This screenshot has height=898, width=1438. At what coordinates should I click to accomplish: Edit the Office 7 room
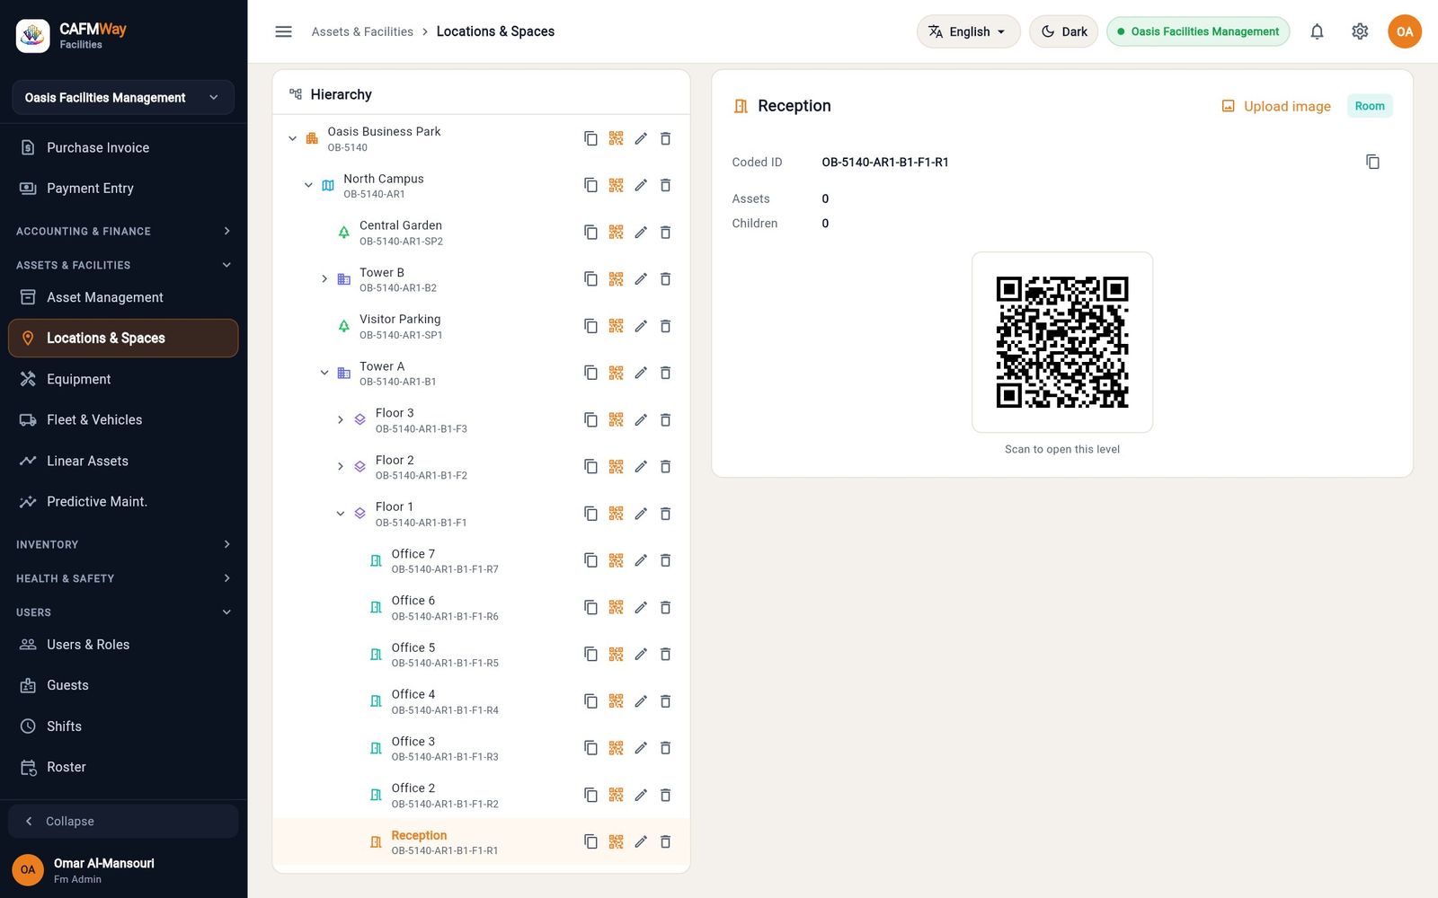(641, 560)
